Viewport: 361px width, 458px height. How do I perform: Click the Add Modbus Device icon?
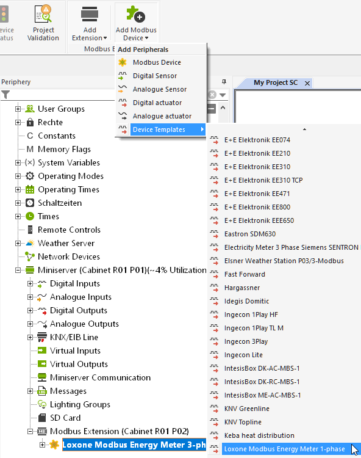click(x=135, y=13)
